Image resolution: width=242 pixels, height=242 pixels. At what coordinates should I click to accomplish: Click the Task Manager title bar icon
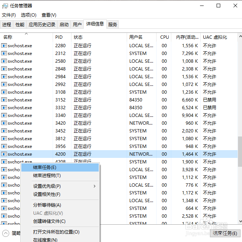coord(5,6)
